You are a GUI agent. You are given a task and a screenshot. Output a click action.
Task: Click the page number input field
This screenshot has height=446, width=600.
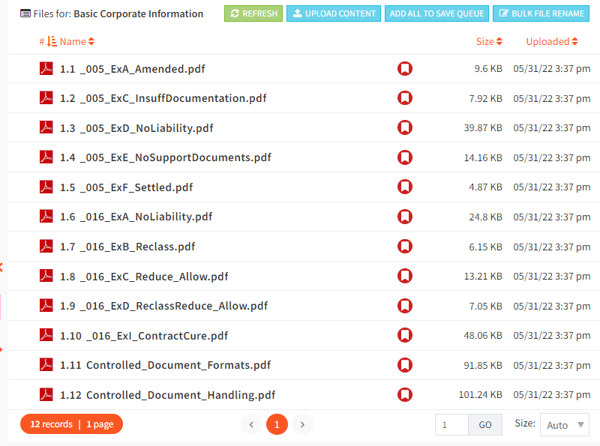(452, 424)
